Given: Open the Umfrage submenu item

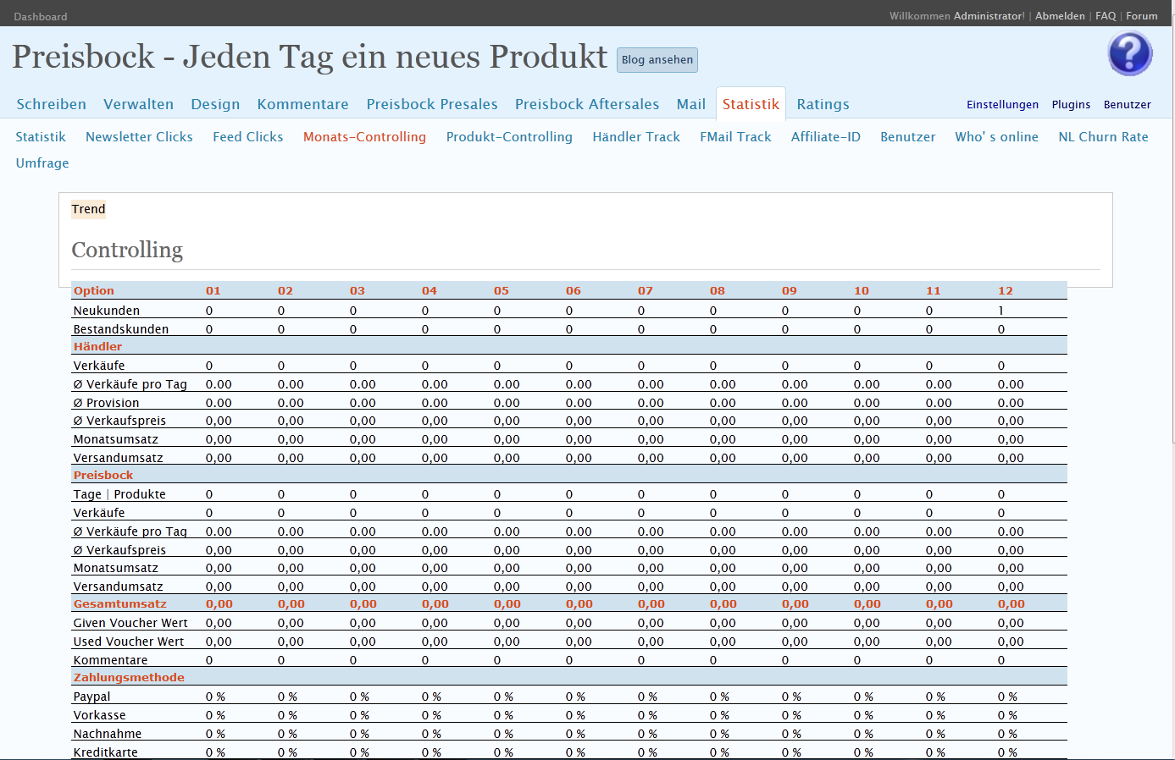Looking at the screenshot, I should pyautogui.click(x=42, y=163).
